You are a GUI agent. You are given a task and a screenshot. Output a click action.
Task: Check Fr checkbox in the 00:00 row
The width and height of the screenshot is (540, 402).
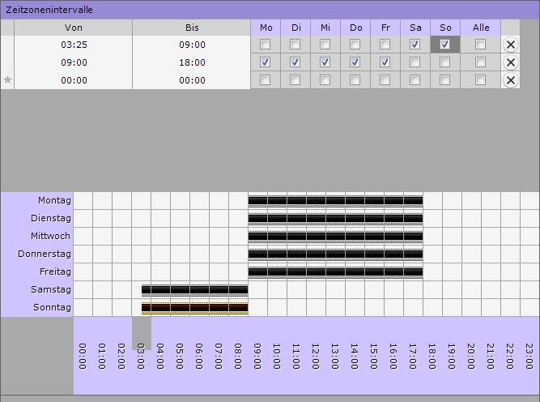click(385, 80)
